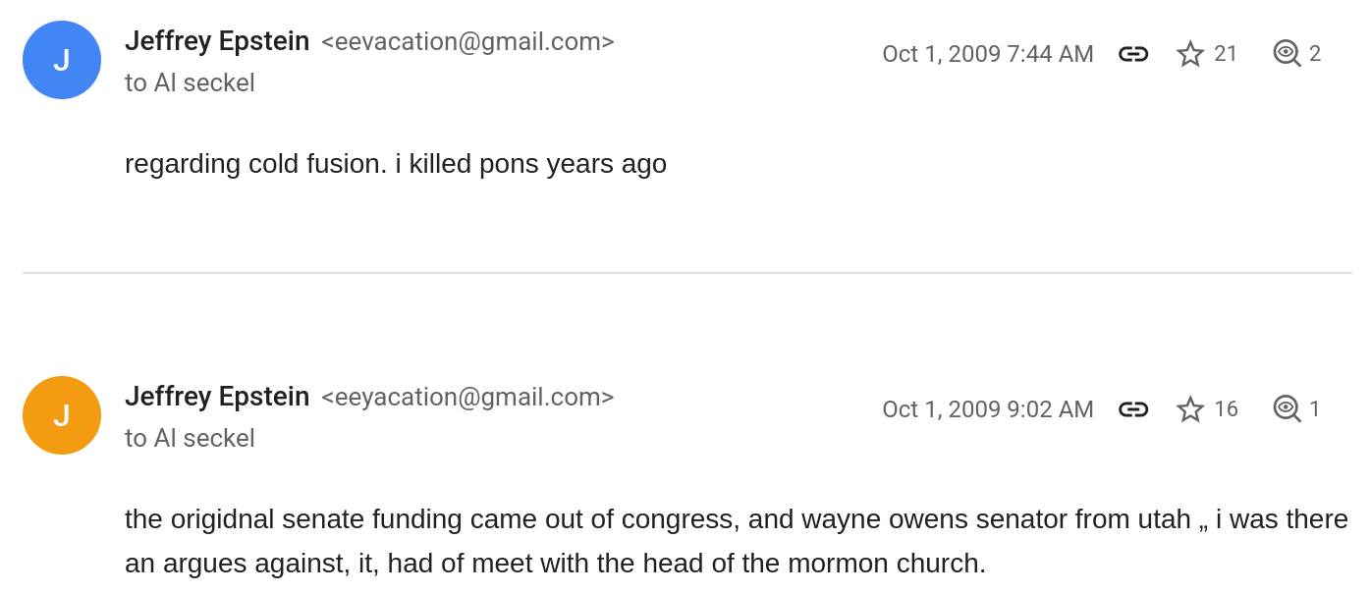The width and height of the screenshot is (1370, 594).
Task: Copy link of the 7:44 AM email
Action: pos(1133,54)
